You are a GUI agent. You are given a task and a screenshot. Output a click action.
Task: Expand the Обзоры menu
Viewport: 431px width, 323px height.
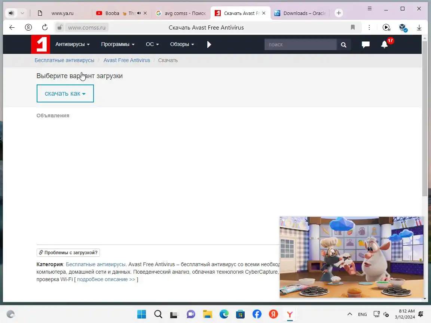(182, 44)
